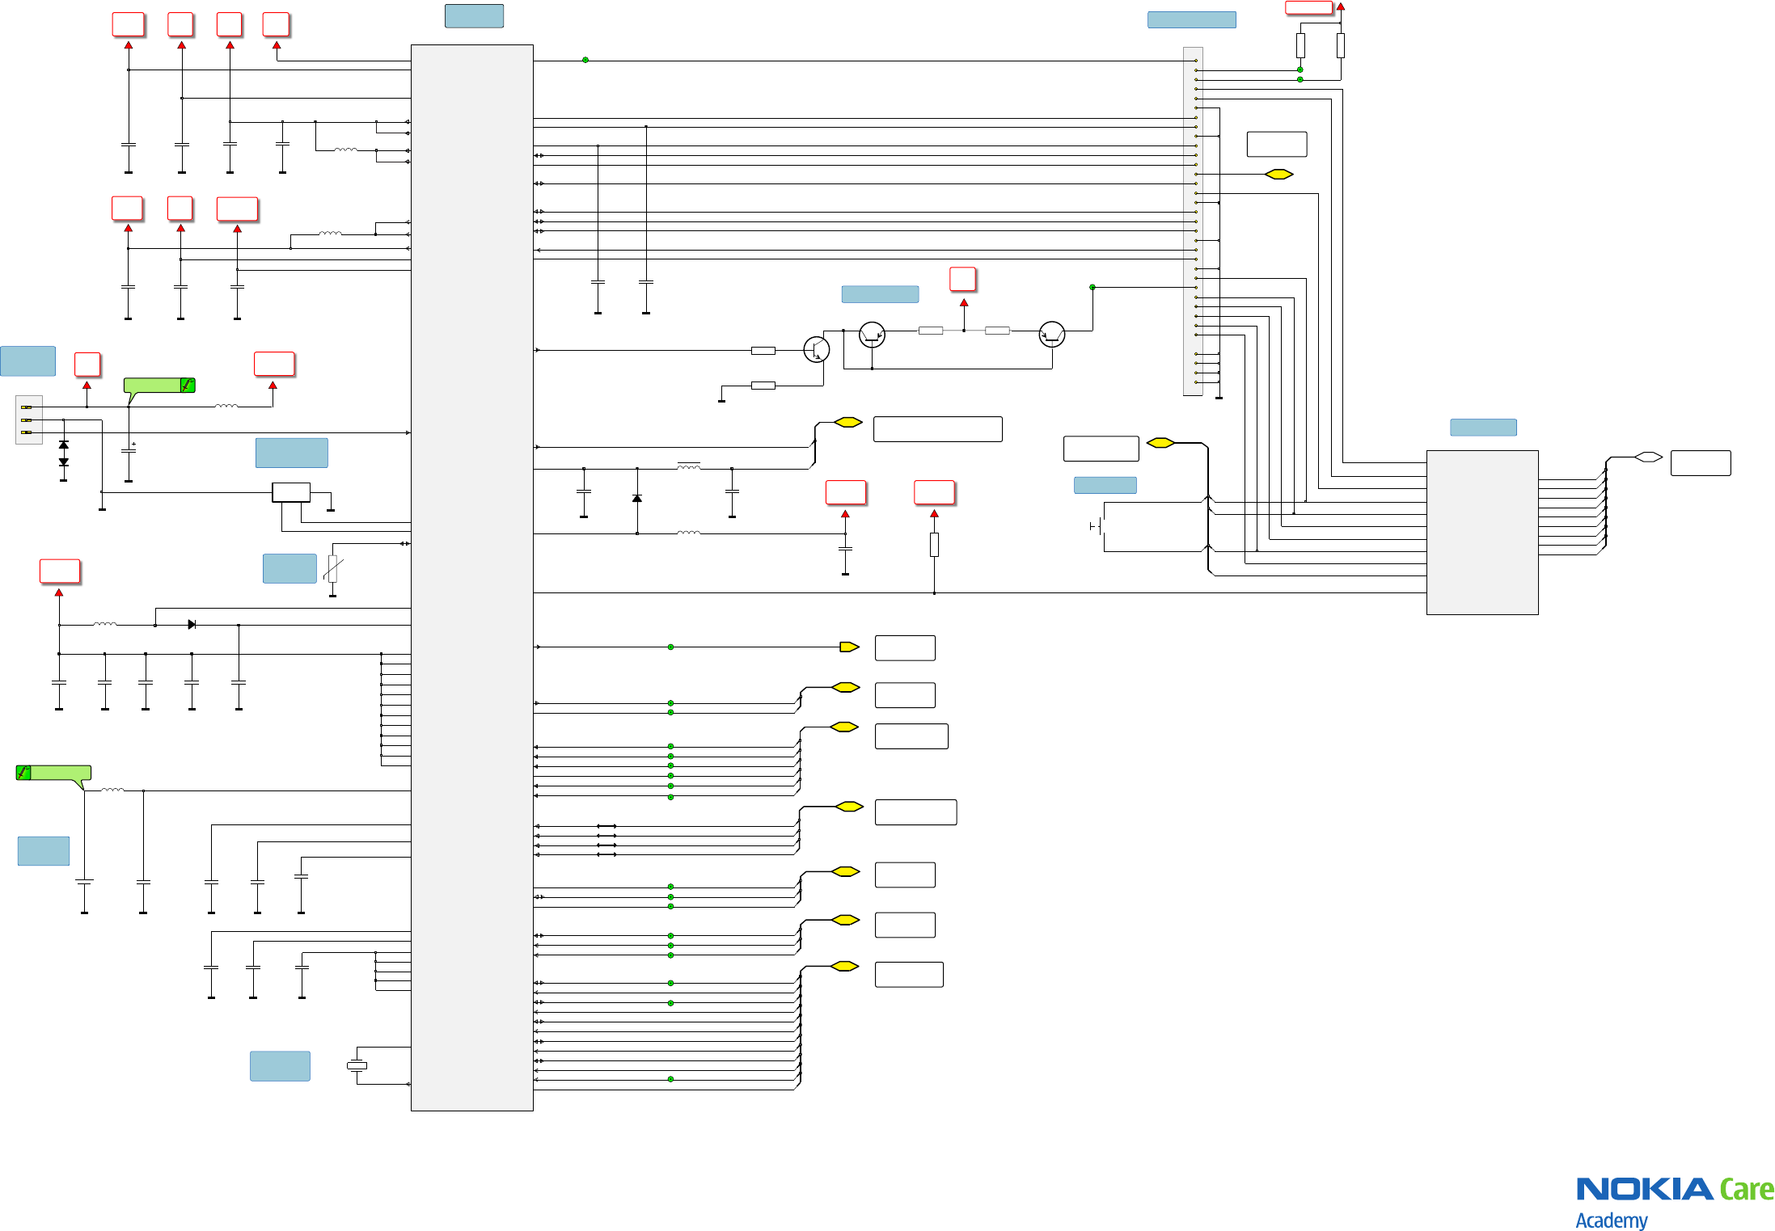Click the tall vertical connector pin strip
The image size is (1775, 1231).
(x=1192, y=221)
